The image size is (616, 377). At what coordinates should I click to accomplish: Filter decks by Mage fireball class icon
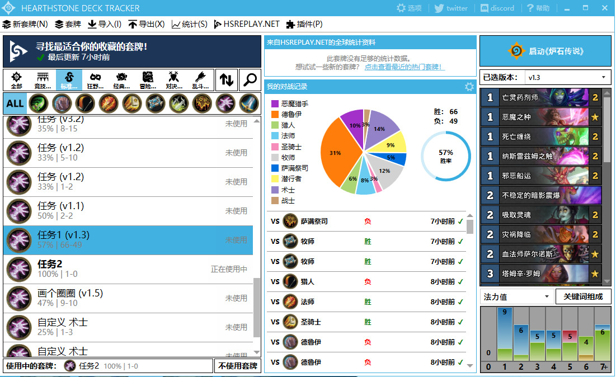(109, 103)
